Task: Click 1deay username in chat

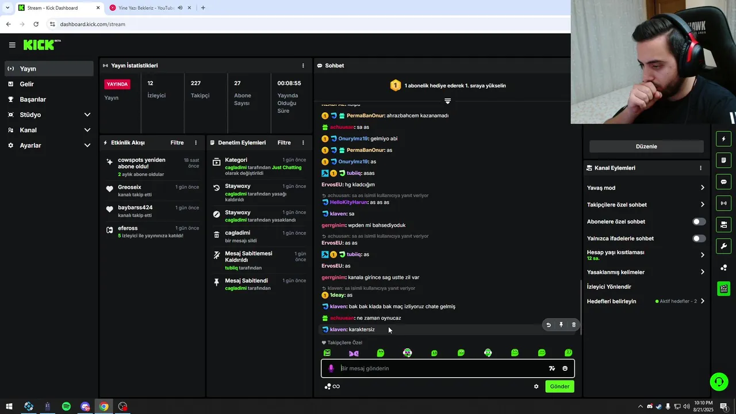Action: tap(338, 295)
